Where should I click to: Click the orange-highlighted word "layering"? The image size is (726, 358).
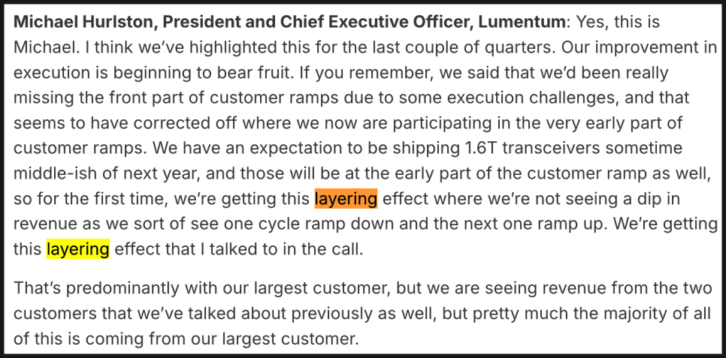point(346,199)
